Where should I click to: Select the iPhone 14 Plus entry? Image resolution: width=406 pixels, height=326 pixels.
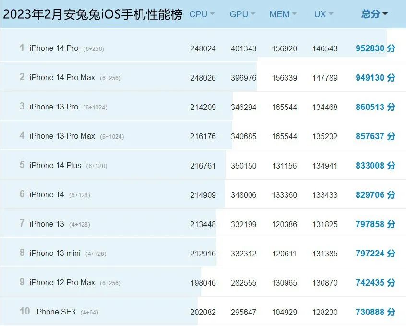click(56, 165)
